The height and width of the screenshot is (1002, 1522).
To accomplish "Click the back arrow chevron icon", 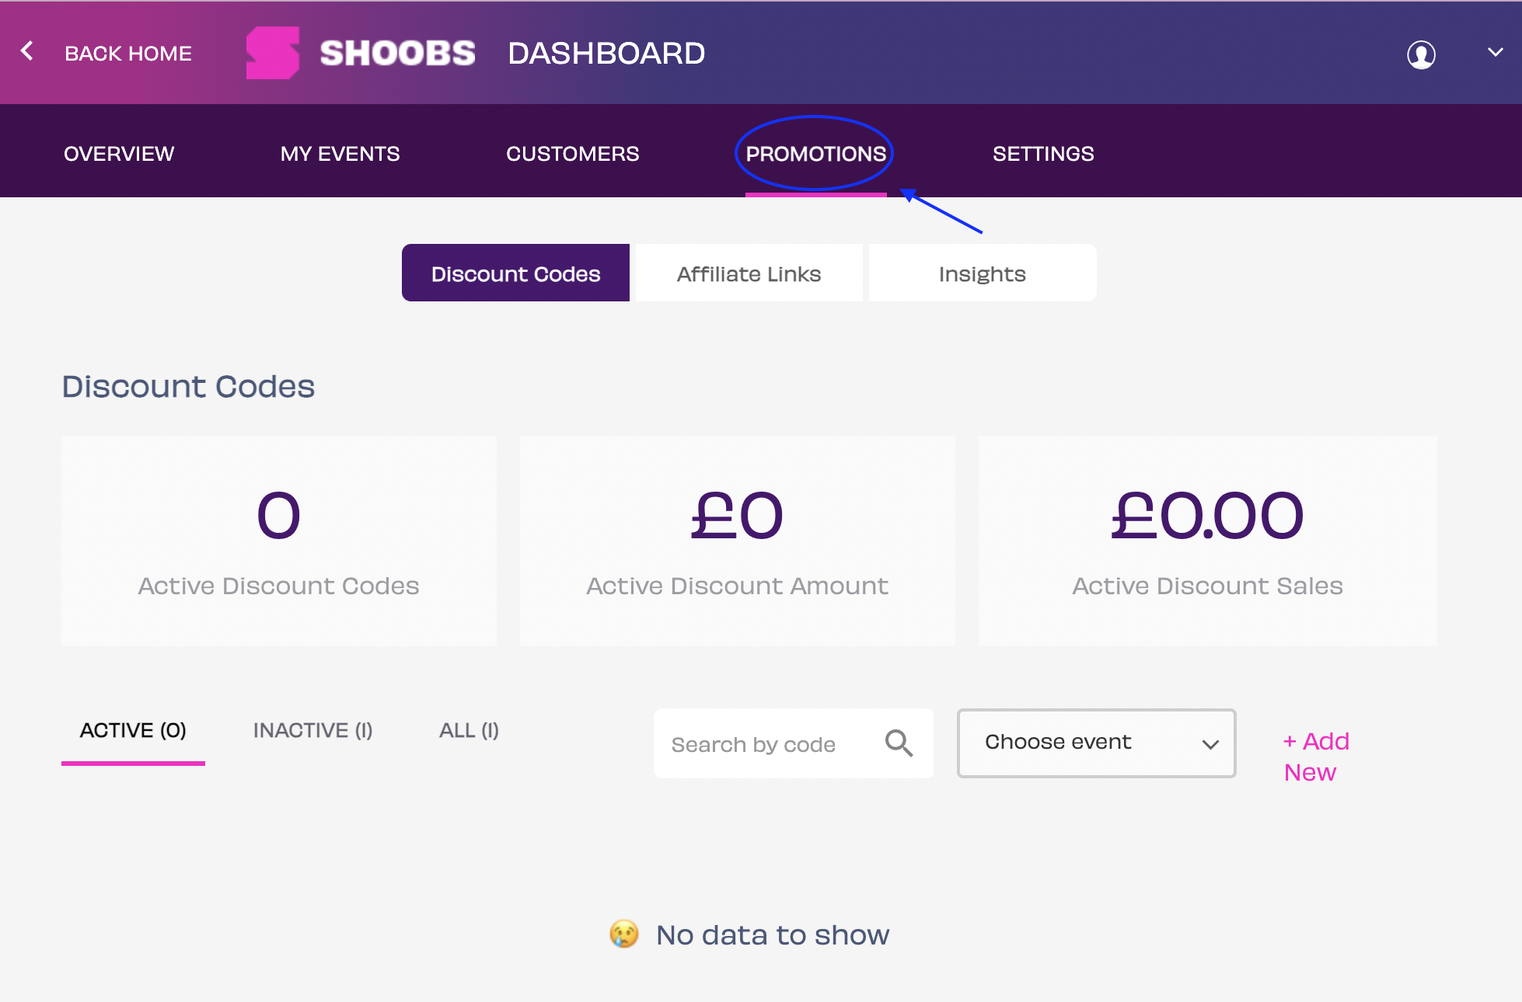I will [x=27, y=51].
